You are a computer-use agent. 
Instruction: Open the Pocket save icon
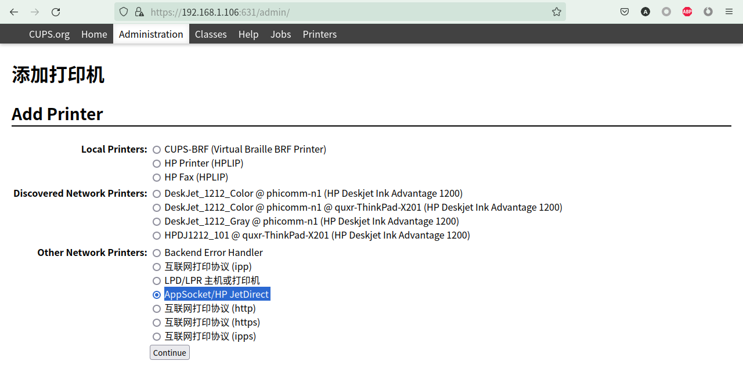click(625, 12)
